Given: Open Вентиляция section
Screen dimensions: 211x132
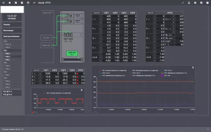Looking at the screenshot, I should 12,30.
